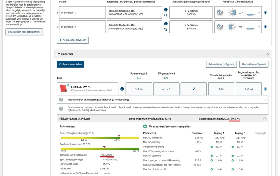Open info for PV-generator 2 panel
Image resolution: width=280 pixels, height=176 pixels.
pos(166,24)
